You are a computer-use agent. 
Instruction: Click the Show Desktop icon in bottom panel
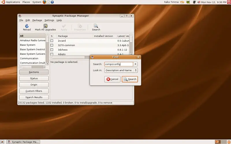click(x=2, y=142)
